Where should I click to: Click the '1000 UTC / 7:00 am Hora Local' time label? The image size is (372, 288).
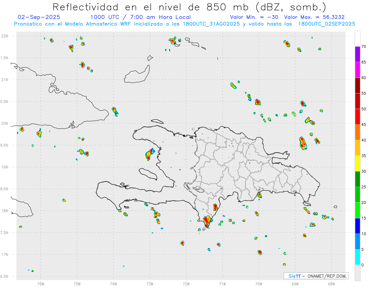[x=140, y=17]
